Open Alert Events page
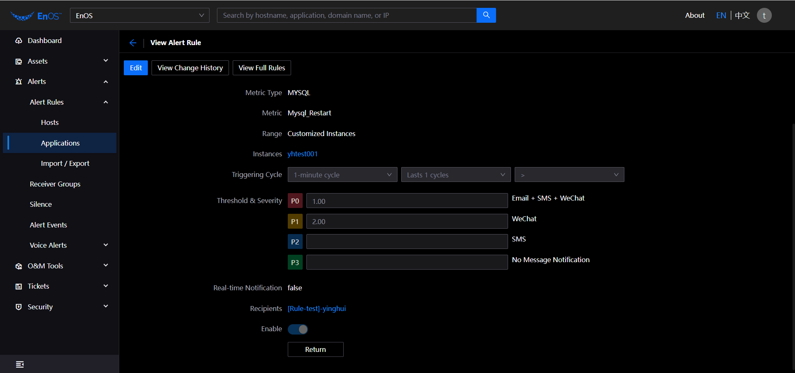This screenshot has height=373, width=795. pos(48,225)
